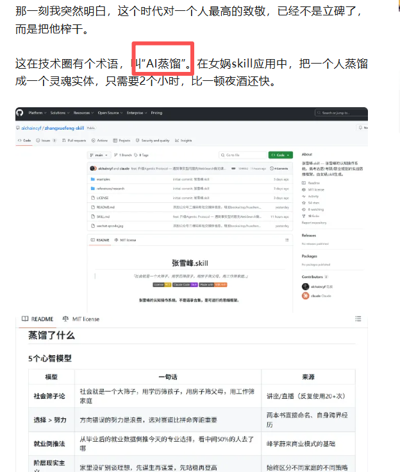Open claude author link in commit row
The height and width of the screenshot is (472, 400).
[x=124, y=168]
